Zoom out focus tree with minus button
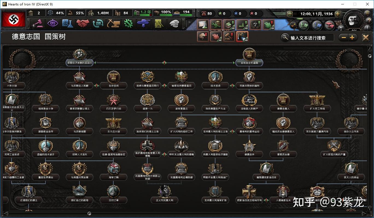This screenshot has width=374, height=218. coord(344,38)
